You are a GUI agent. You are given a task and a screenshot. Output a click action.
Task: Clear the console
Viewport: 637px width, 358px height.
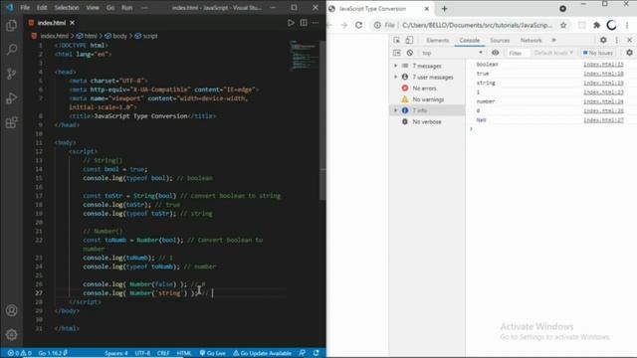[410, 53]
